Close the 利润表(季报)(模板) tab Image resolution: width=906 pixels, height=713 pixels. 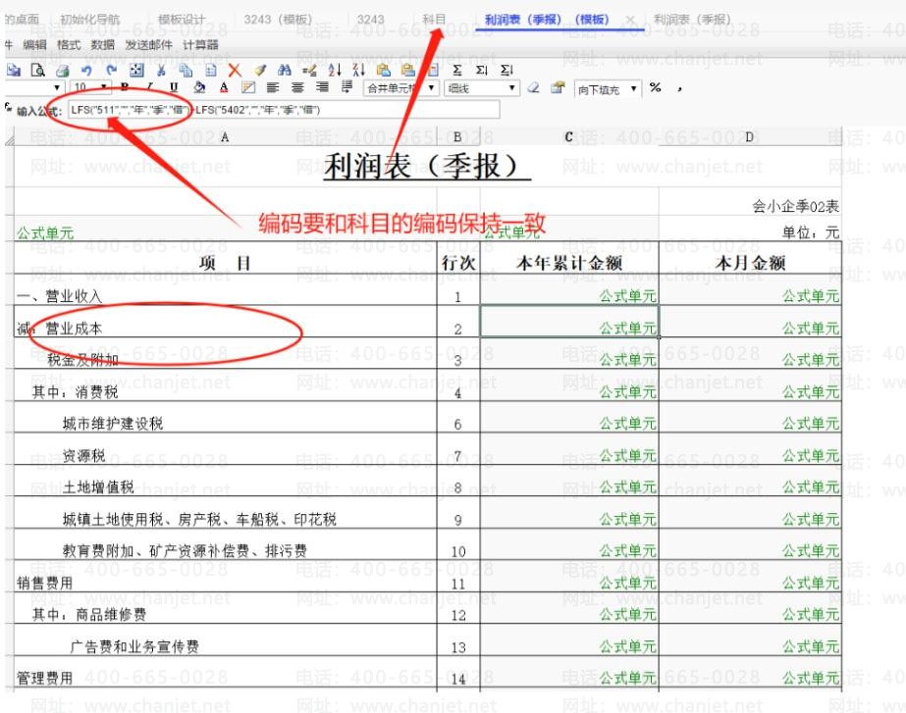630,20
